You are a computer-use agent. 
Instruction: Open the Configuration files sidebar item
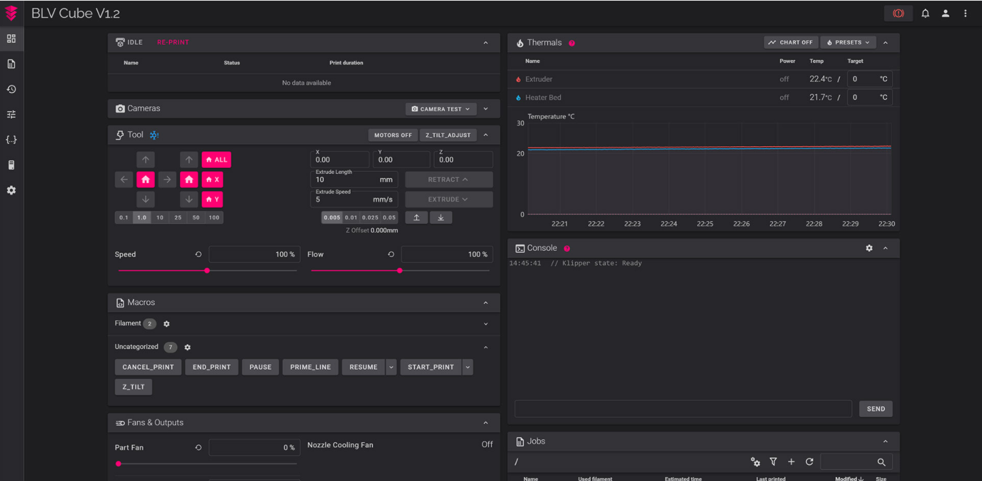[x=11, y=140]
